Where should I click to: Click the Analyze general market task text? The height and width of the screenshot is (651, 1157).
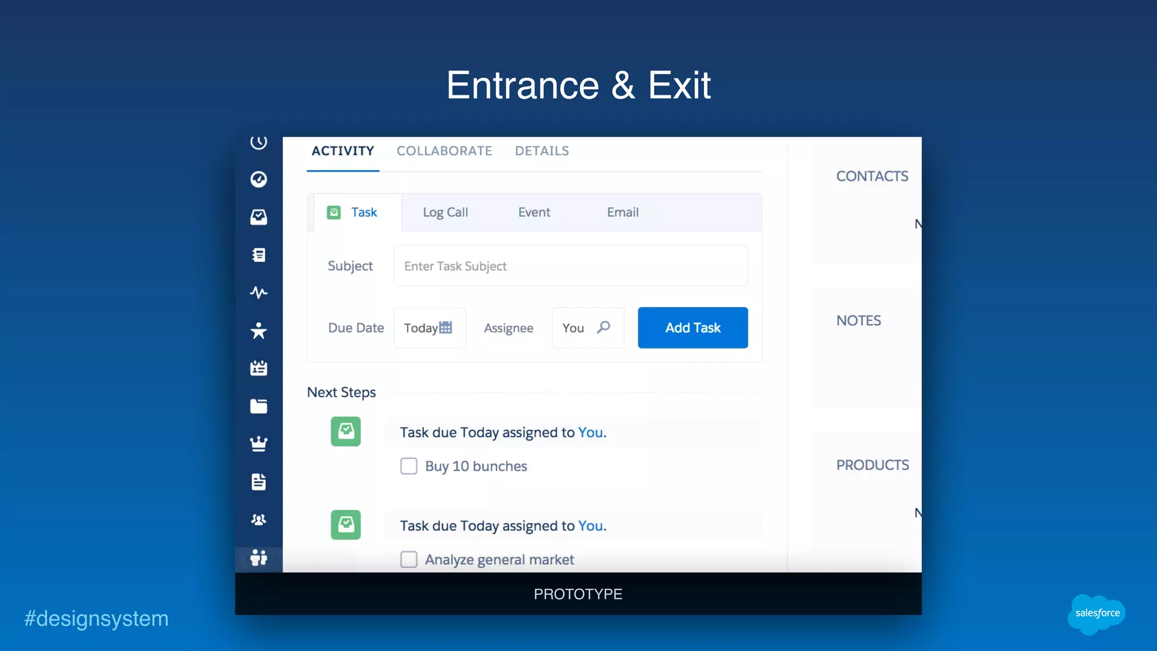(499, 560)
